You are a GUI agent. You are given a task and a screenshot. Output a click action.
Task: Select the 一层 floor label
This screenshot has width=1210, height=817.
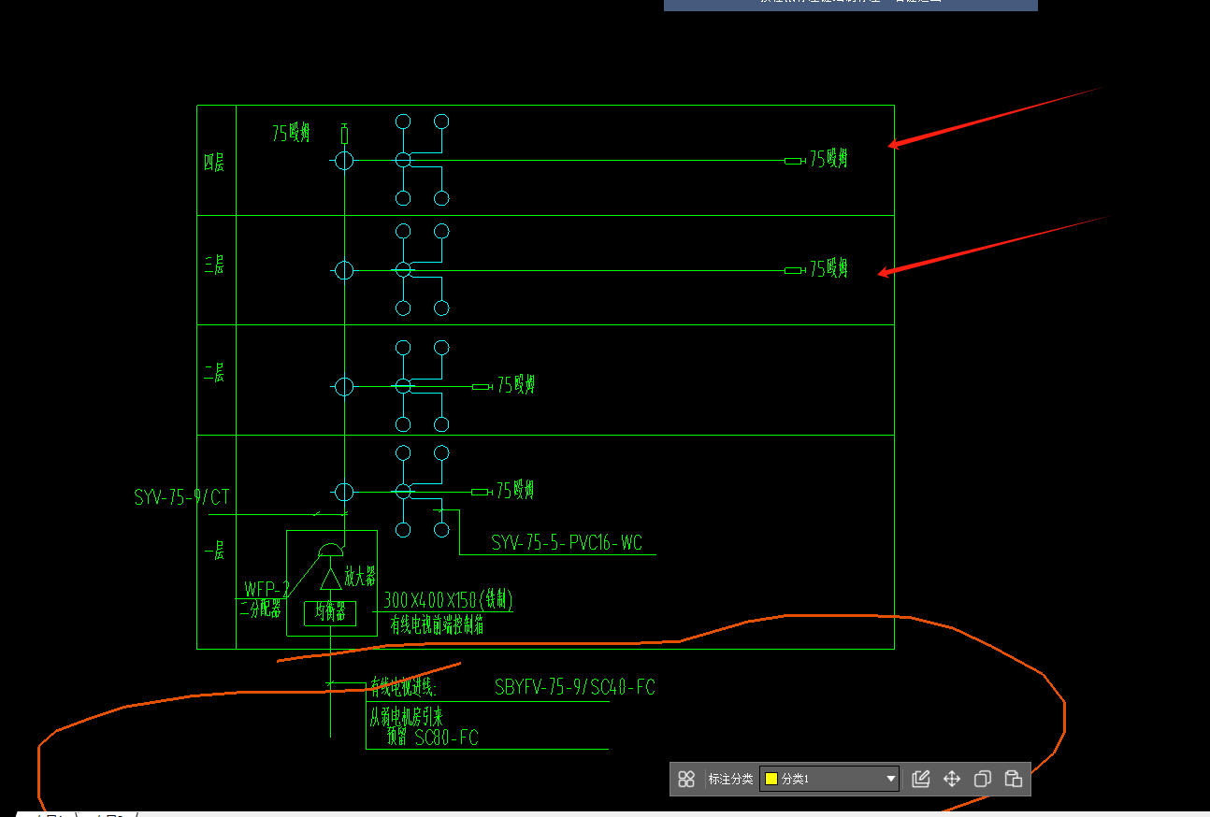[x=215, y=552]
